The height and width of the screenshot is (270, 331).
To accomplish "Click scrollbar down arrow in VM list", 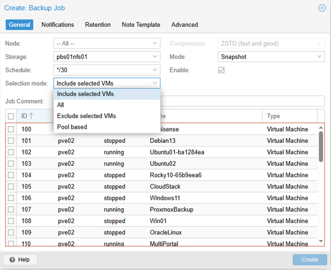I will point(321,241).
